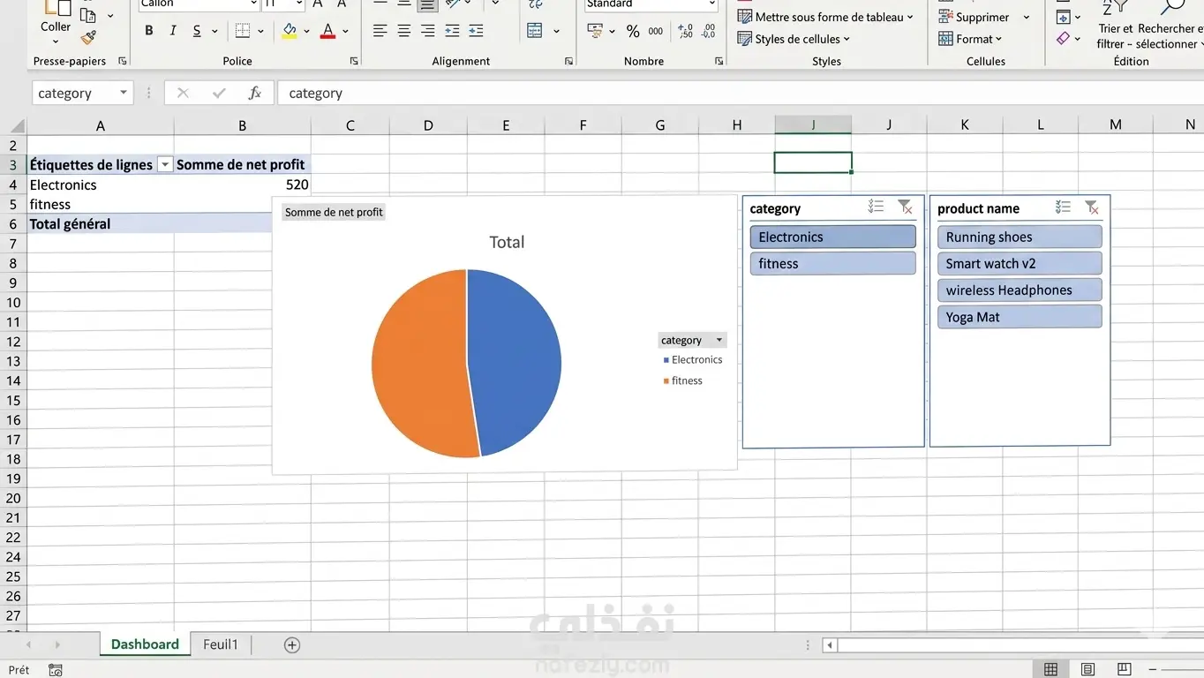This screenshot has width=1204, height=678.
Task: Switch to Normal view in the status bar
Action: (x=1050, y=670)
